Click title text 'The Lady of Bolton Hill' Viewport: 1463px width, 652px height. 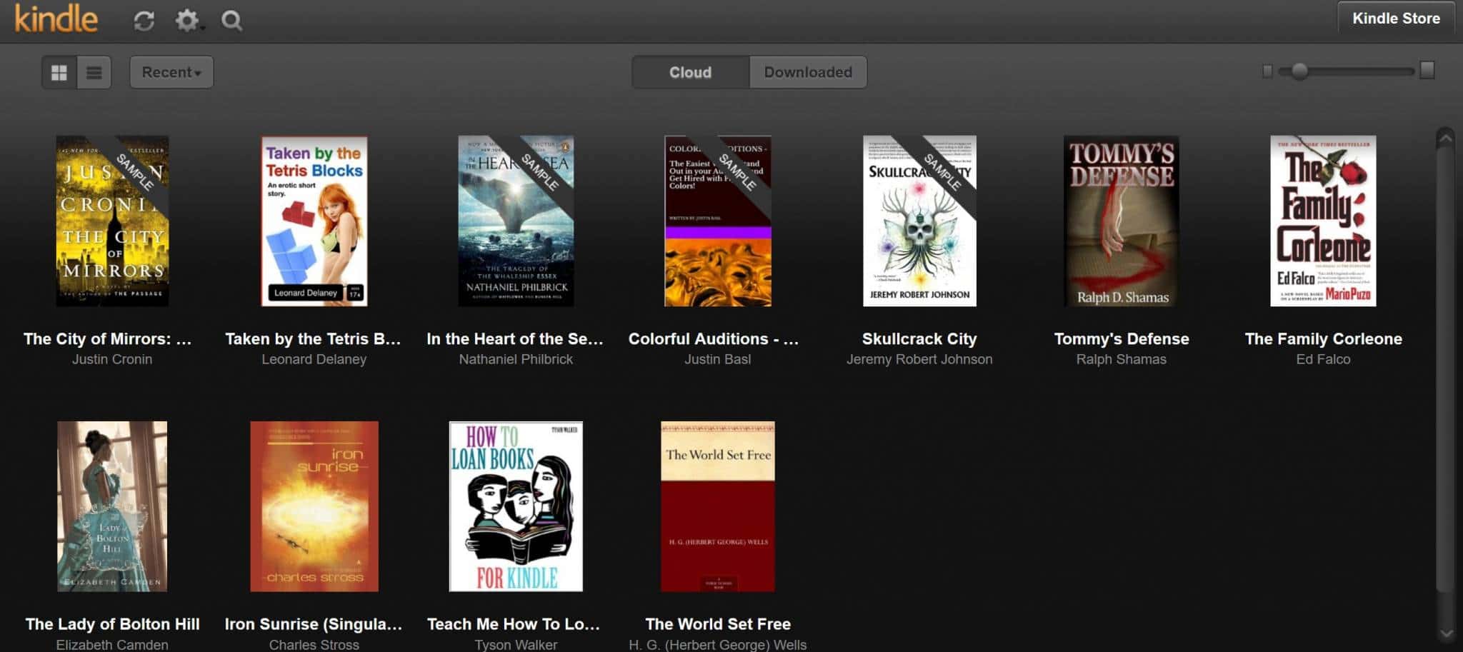pyautogui.click(x=112, y=623)
